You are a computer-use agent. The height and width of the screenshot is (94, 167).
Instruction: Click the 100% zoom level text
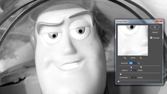133,58
